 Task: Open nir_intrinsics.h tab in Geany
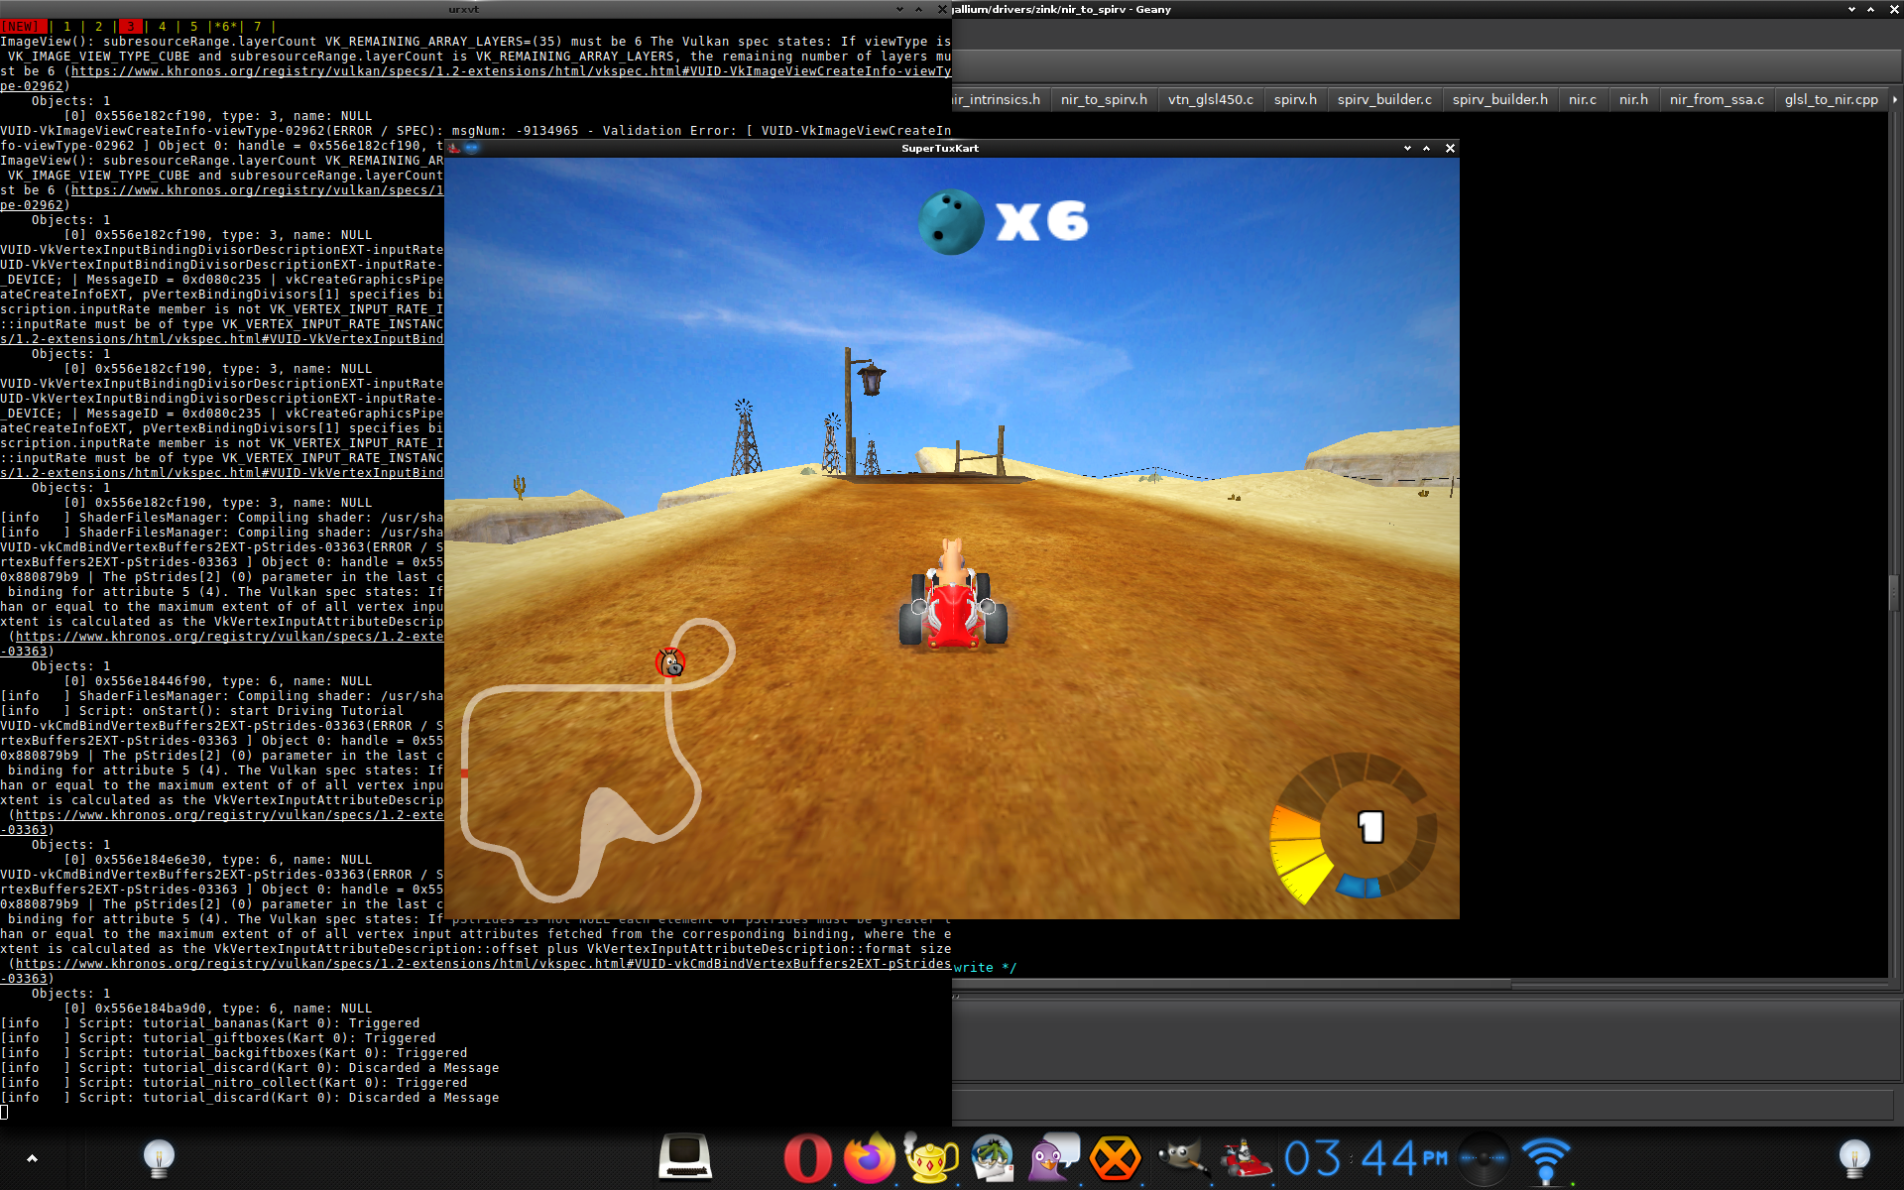pos(997,99)
